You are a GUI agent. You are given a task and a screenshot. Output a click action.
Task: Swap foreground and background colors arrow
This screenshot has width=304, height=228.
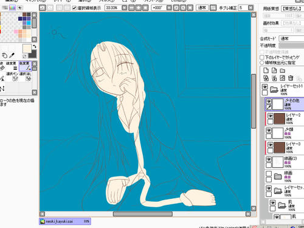(35, 46)
